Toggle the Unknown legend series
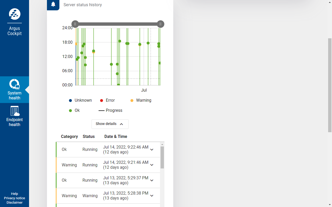 pyautogui.click(x=80, y=100)
